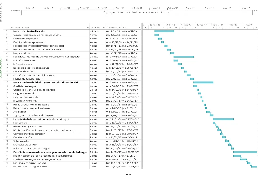
Task: Select the Fase 4 summary Gantt bar
Action: [223, 119]
